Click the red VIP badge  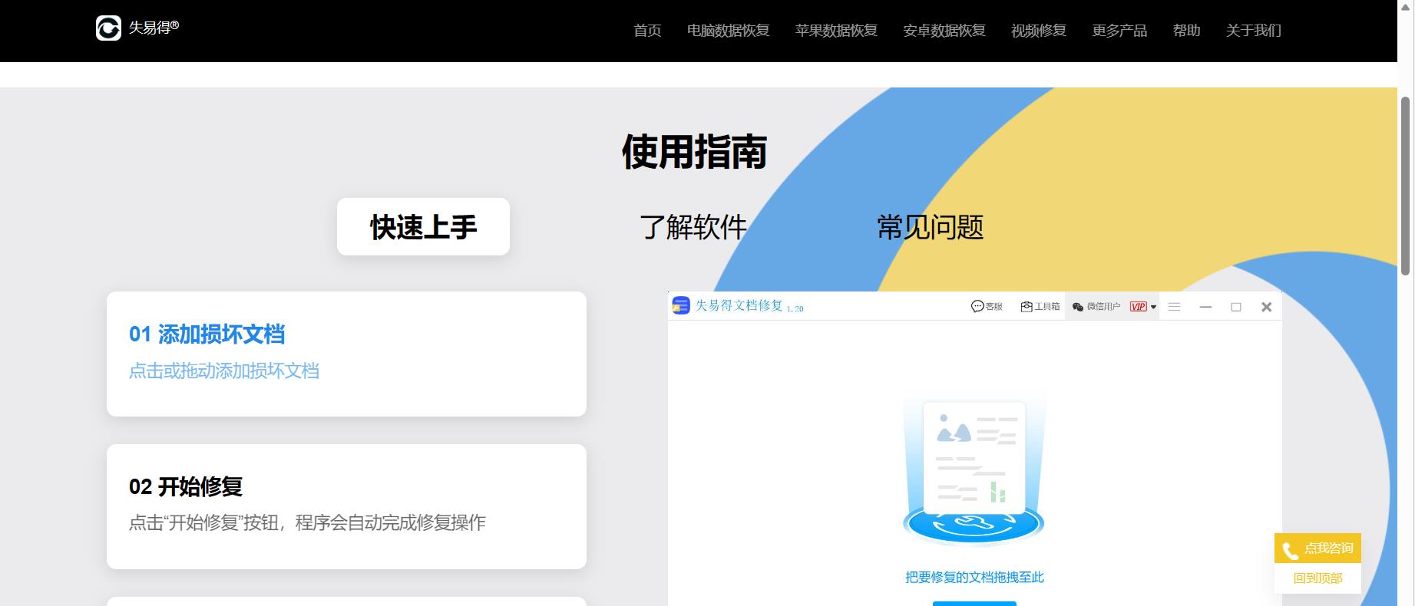coord(1139,306)
